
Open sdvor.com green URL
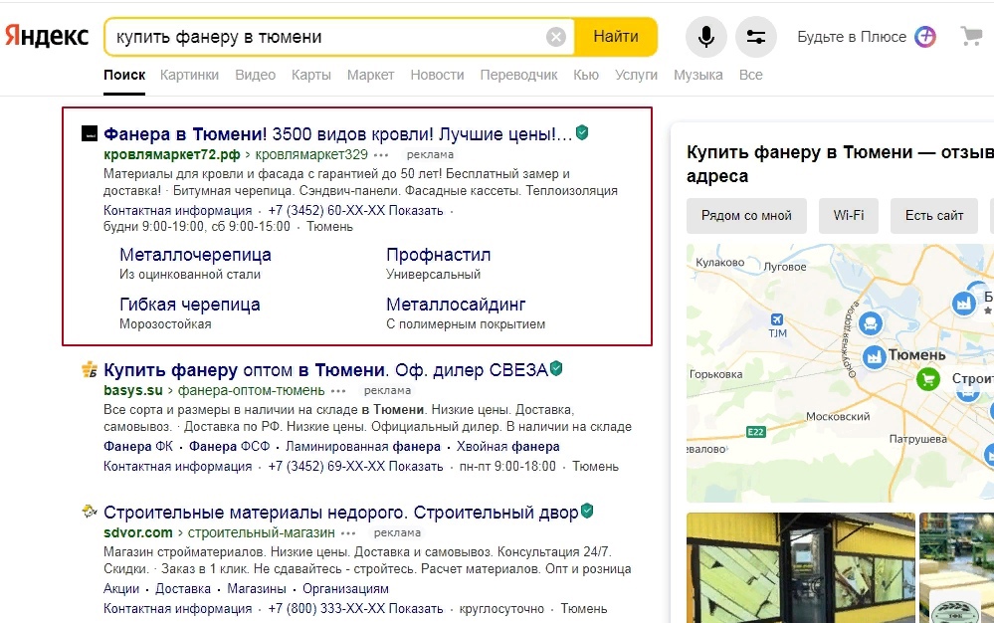[x=138, y=532]
